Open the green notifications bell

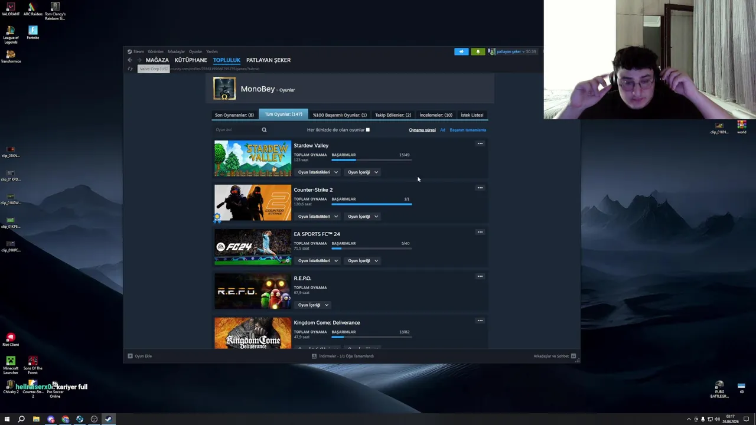click(x=478, y=51)
